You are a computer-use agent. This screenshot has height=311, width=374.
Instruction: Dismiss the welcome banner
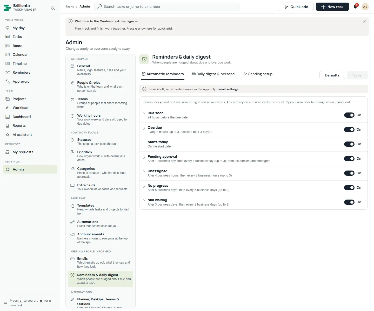(x=364, y=21)
